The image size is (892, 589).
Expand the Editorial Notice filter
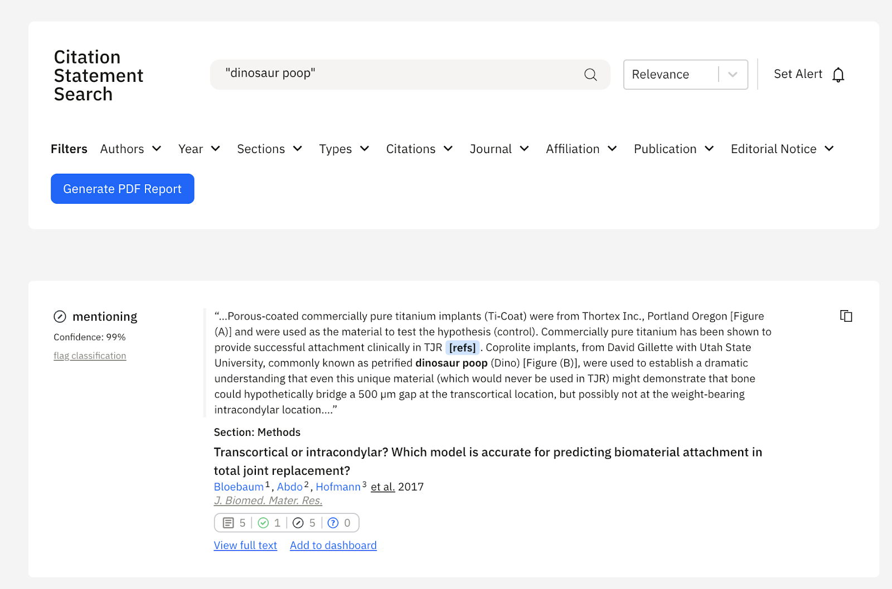(x=782, y=149)
